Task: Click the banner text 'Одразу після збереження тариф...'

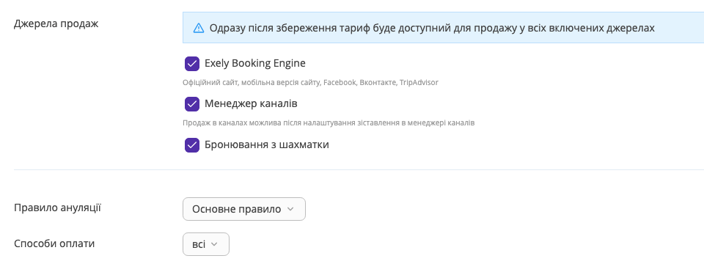Action: click(432, 29)
